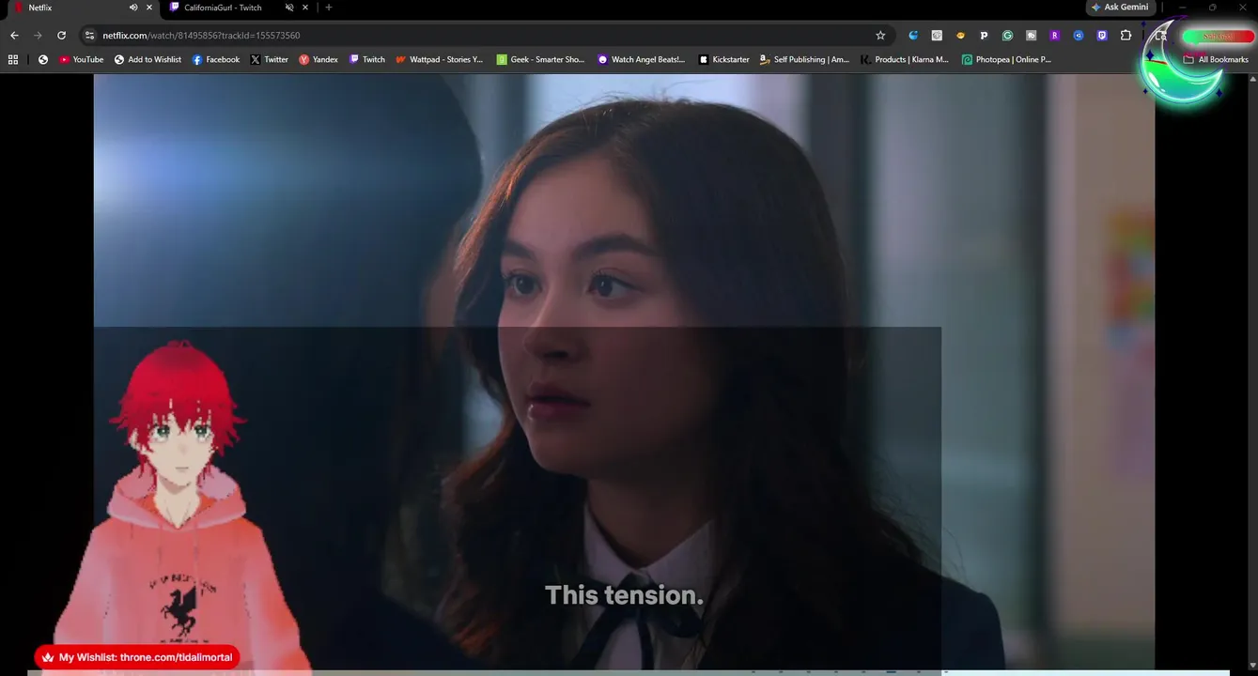Open the Yandex bookmark

click(318, 59)
